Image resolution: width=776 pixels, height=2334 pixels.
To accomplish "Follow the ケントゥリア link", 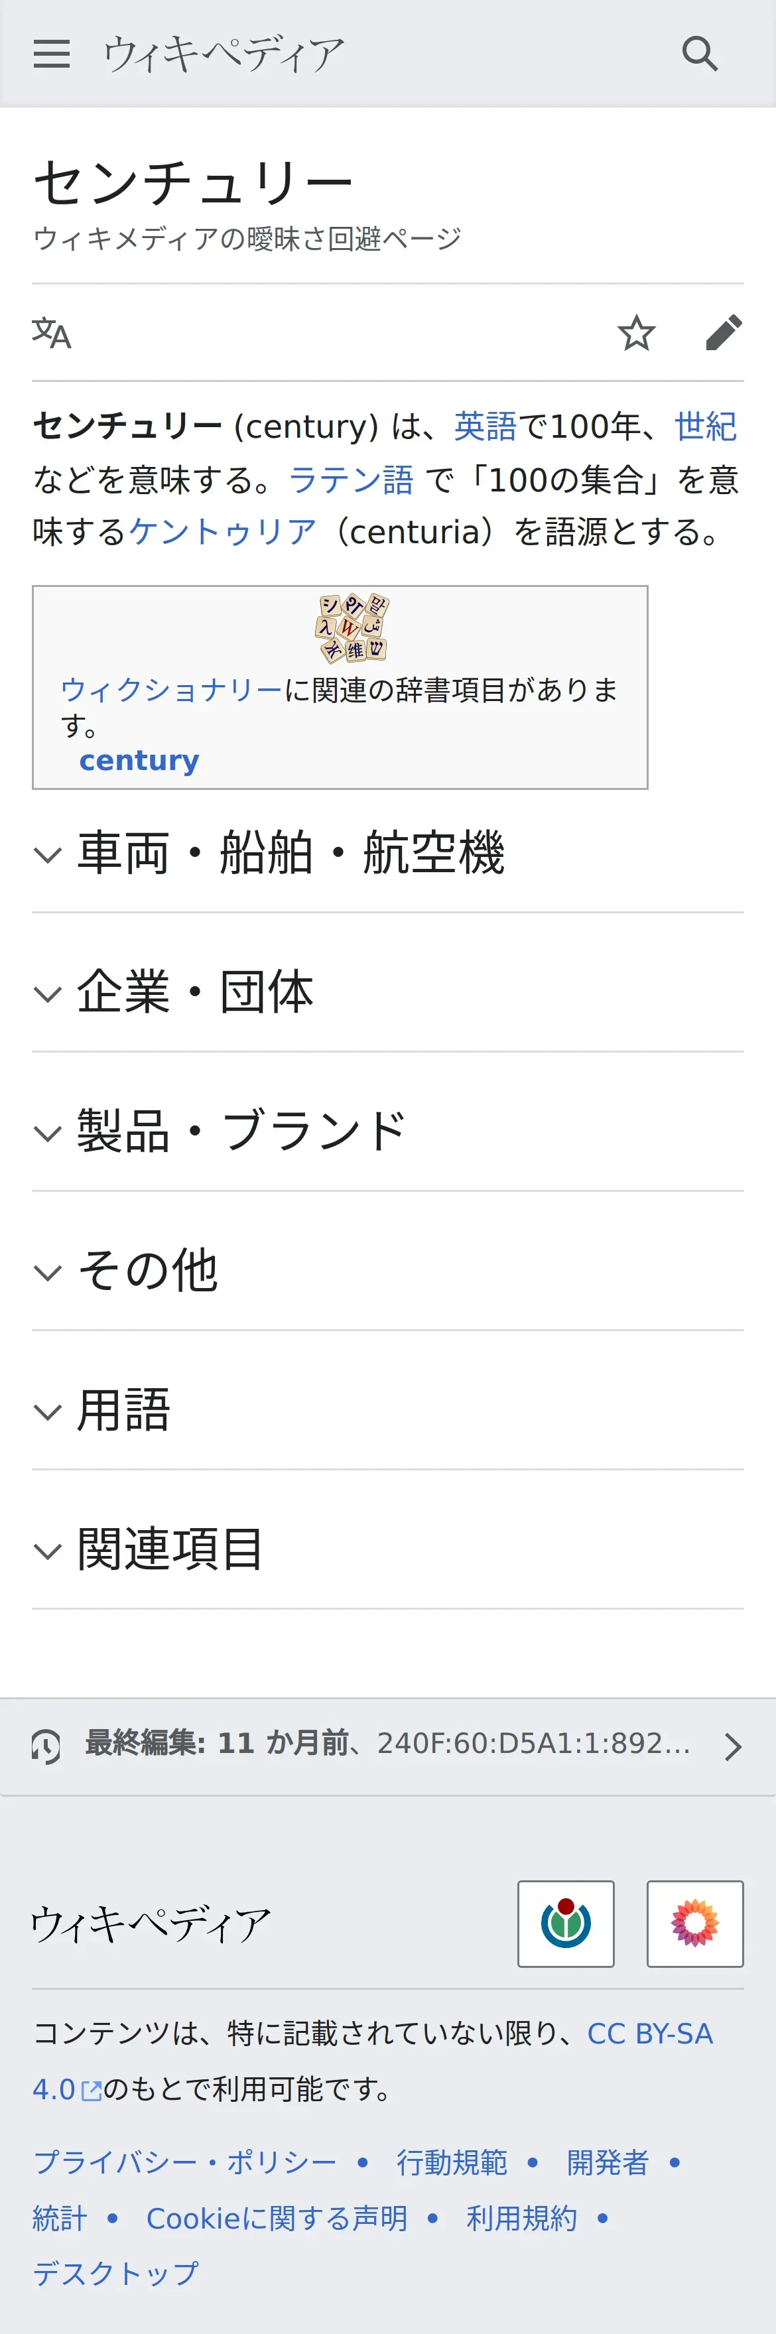I will [x=222, y=532].
